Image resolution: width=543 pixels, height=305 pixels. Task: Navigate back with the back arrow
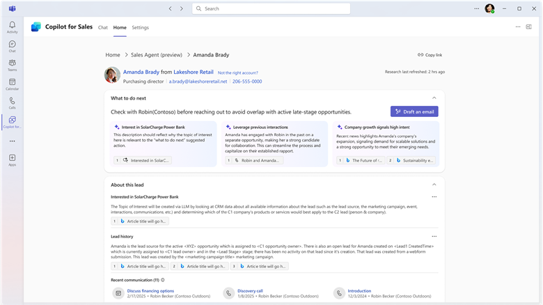(171, 8)
